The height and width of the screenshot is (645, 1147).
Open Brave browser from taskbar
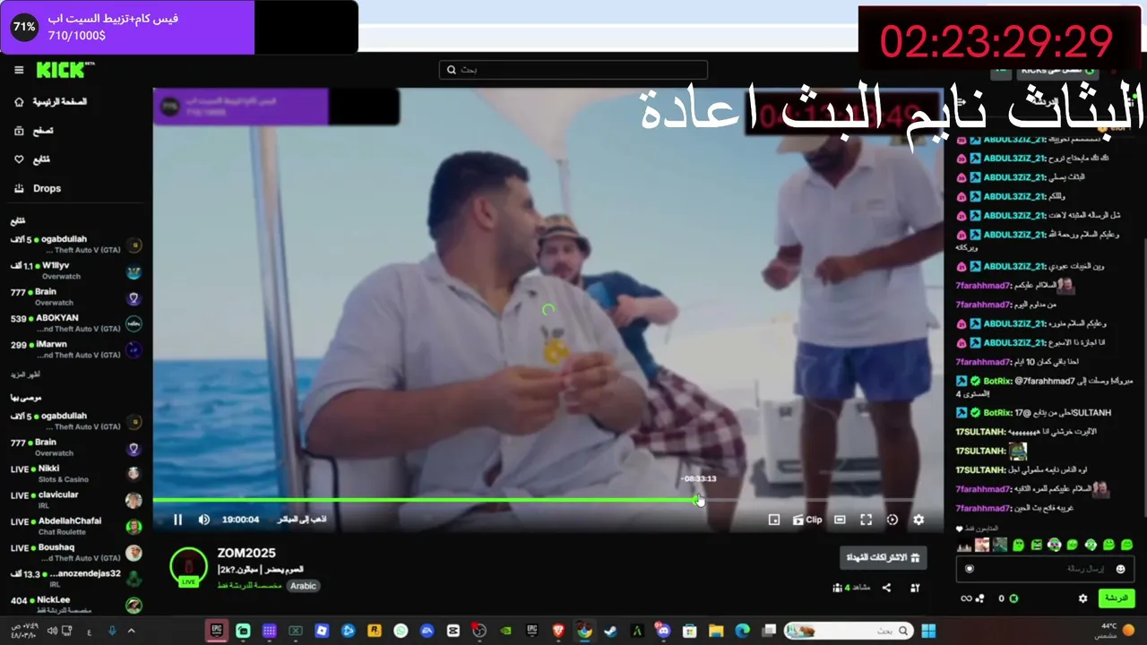pos(558,631)
